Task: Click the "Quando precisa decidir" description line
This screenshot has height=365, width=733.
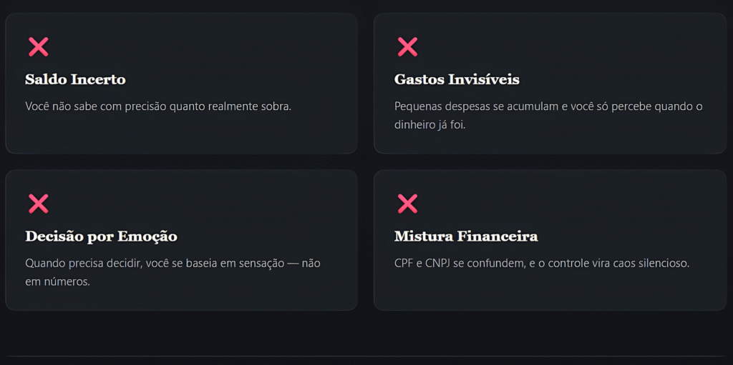Action: (173, 263)
